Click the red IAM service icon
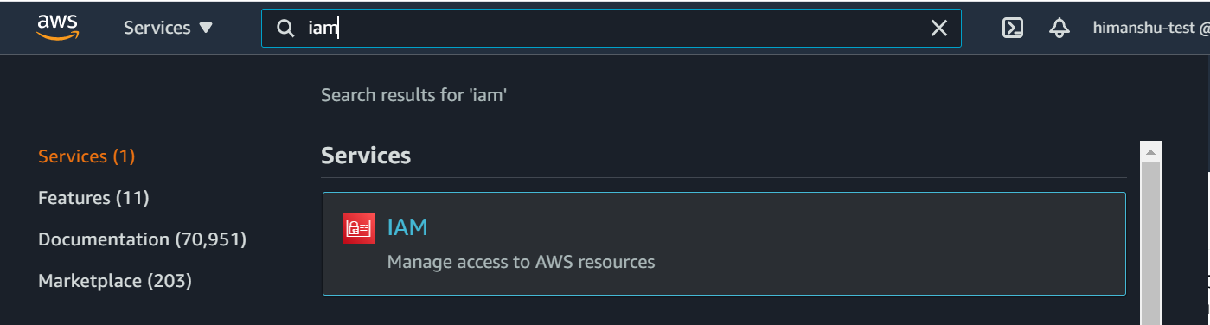 [359, 227]
